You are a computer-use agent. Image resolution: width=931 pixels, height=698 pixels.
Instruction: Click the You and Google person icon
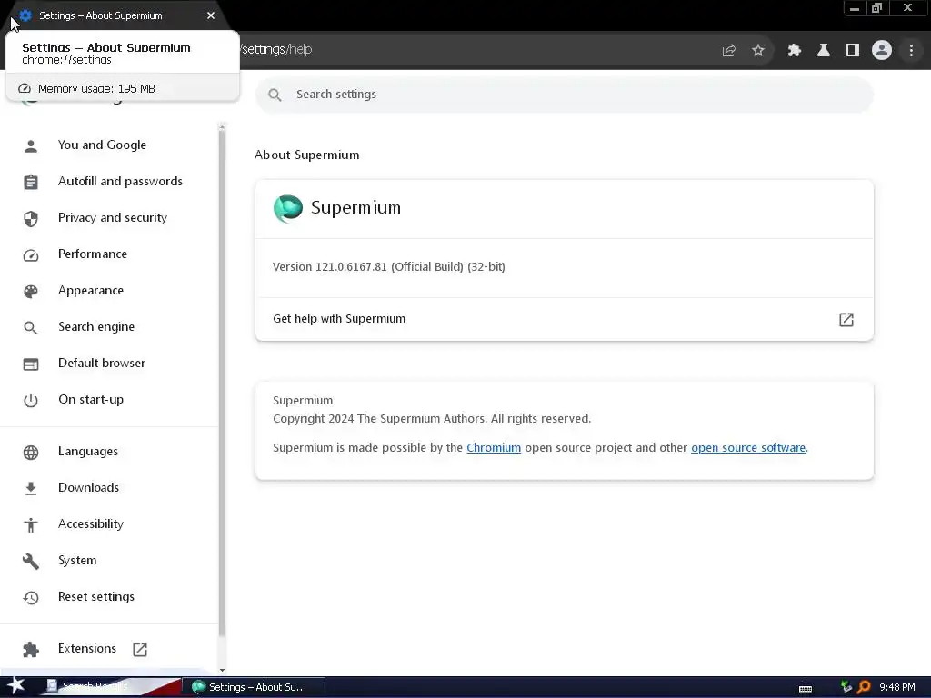coord(31,145)
